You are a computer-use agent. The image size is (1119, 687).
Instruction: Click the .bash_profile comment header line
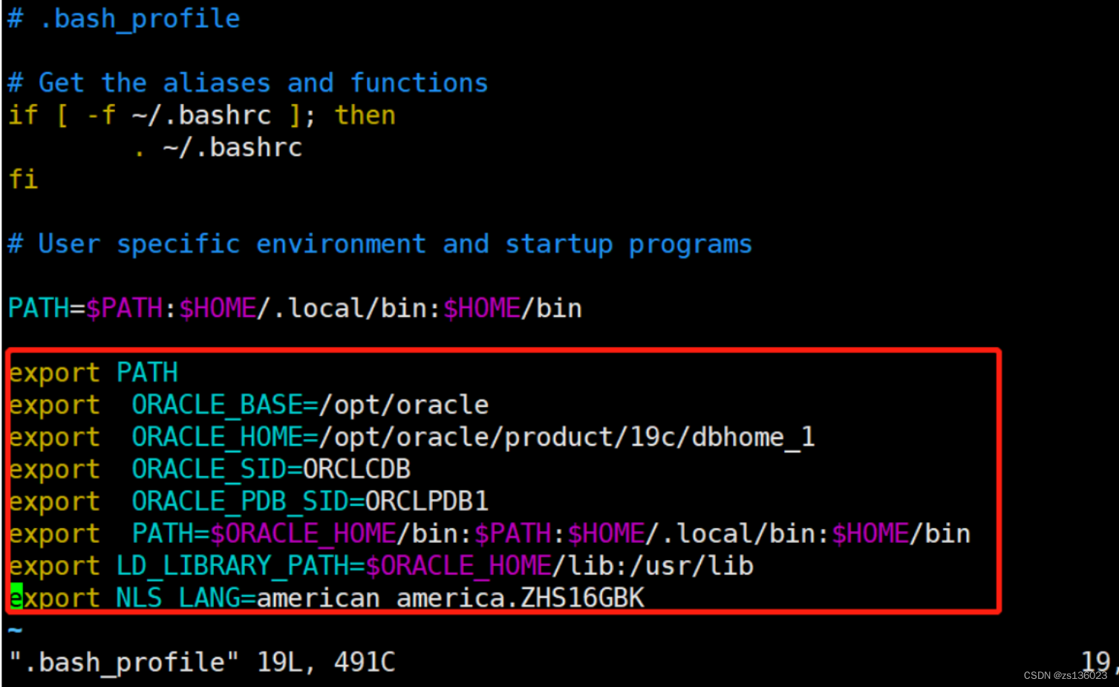[123, 19]
